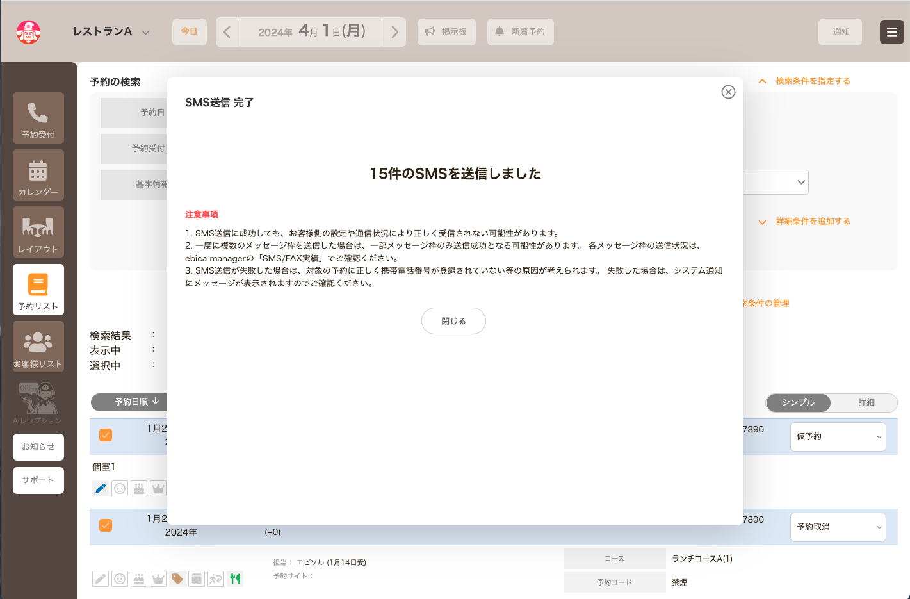Switch to 詳細 view
Screen dimensions: 910x599
[866, 402]
